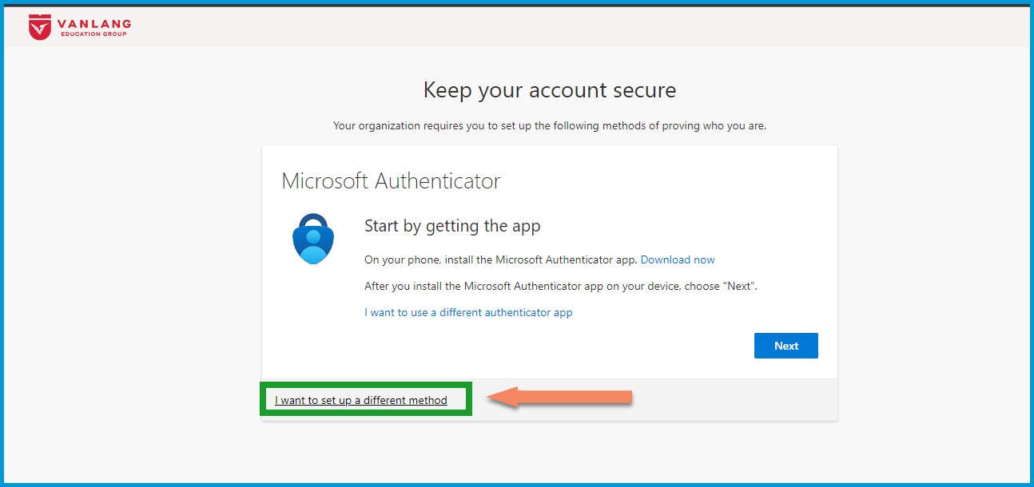Click the Start by getting the app heading

tap(452, 226)
